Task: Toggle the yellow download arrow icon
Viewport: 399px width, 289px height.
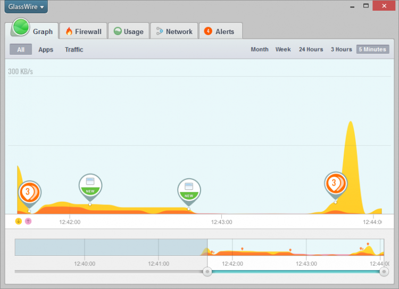Action: point(18,221)
